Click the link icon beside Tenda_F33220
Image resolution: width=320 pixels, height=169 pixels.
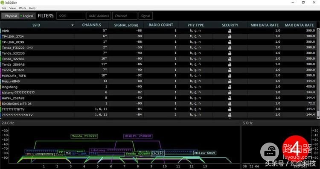coord(29,47)
